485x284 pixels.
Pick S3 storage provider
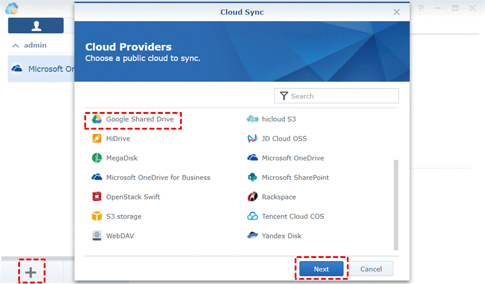124,216
